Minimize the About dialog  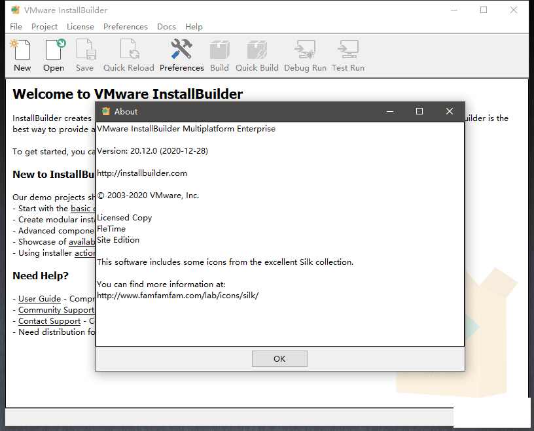coord(390,111)
